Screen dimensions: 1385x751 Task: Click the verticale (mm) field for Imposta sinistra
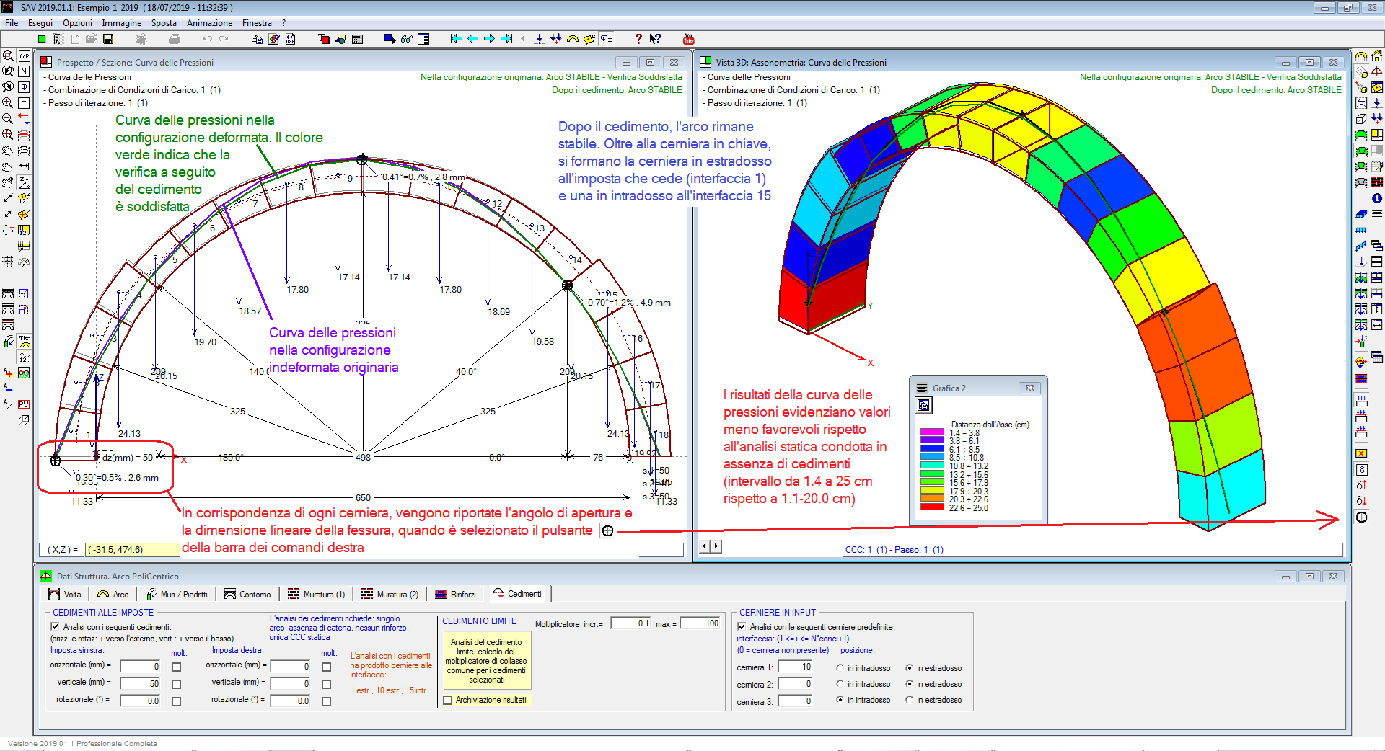coord(140,683)
